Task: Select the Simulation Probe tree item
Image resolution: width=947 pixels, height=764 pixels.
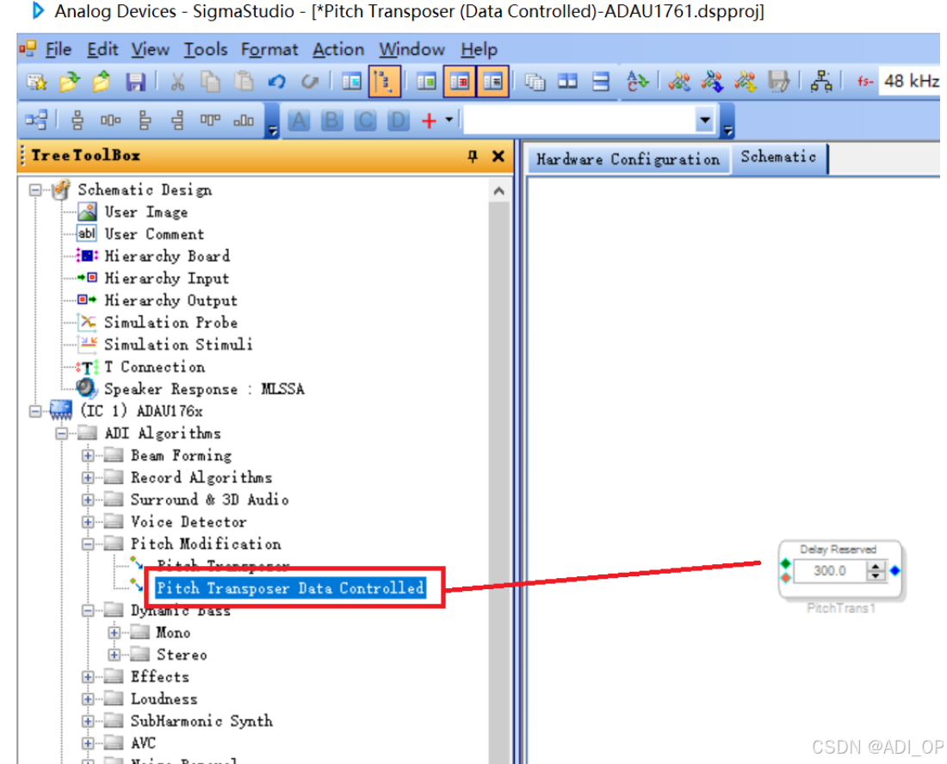Action: tap(171, 323)
